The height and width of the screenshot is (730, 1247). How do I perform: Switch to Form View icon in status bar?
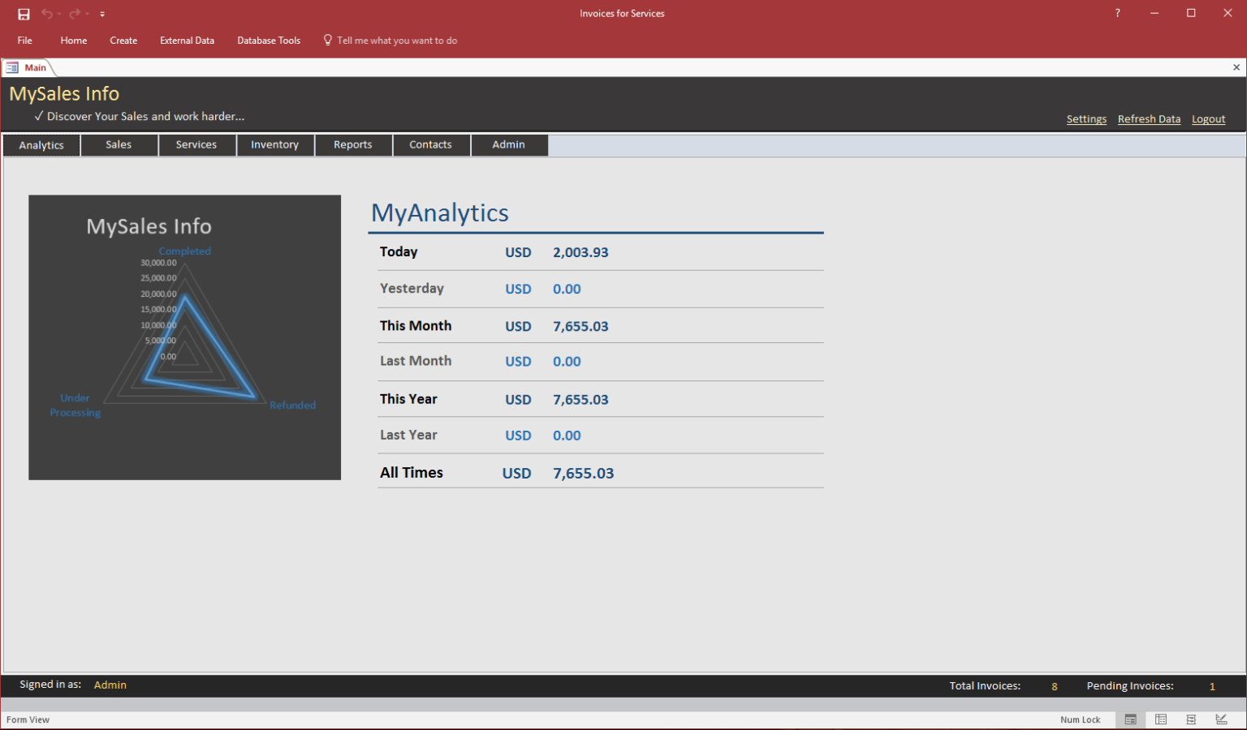tap(1130, 719)
